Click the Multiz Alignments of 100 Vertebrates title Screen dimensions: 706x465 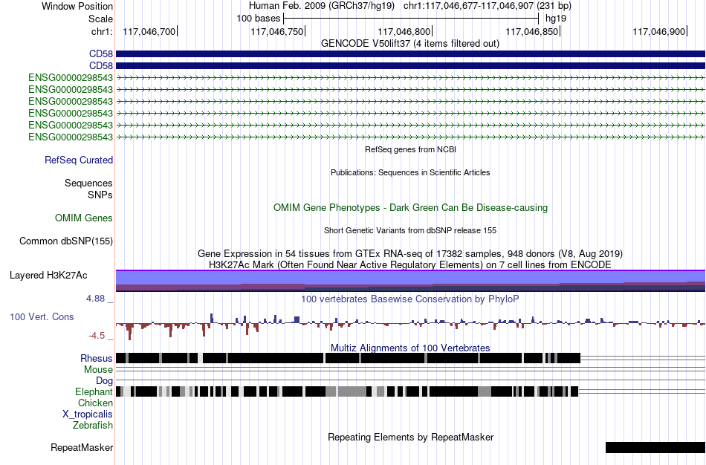point(410,348)
